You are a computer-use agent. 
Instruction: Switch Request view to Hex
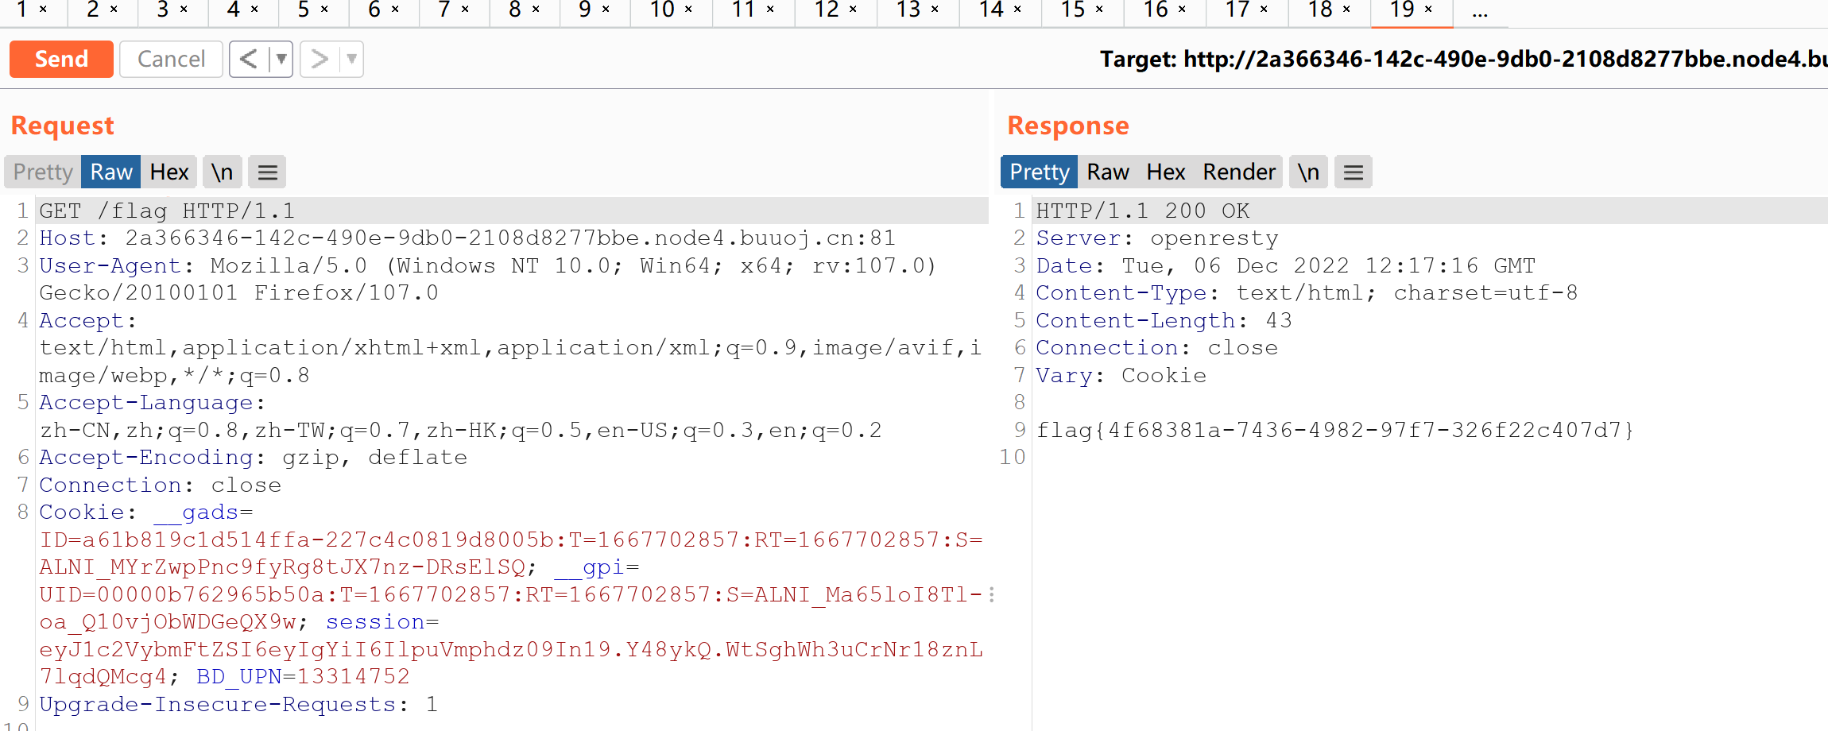tap(169, 172)
